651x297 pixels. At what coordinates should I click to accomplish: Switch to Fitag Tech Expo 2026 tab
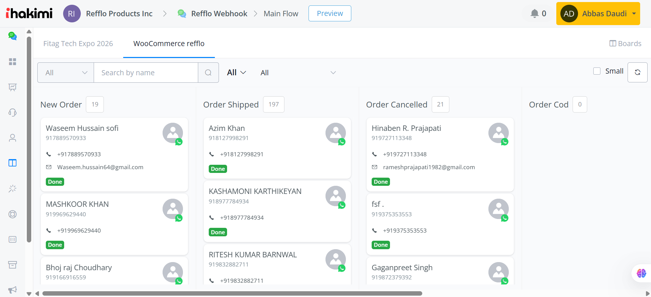[78, 43]
